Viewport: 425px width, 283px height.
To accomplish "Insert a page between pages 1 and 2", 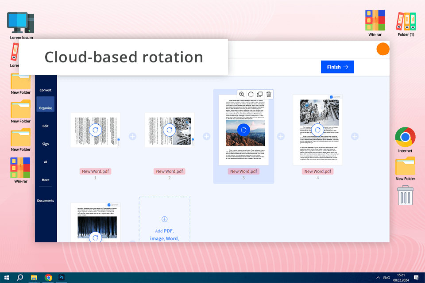I will (x=132, y=136).
